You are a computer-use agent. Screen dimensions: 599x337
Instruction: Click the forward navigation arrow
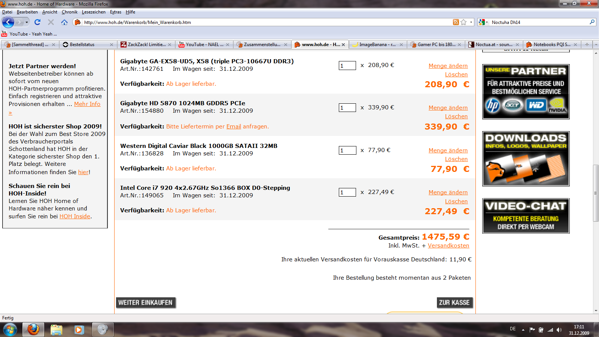tap(19, 22)
